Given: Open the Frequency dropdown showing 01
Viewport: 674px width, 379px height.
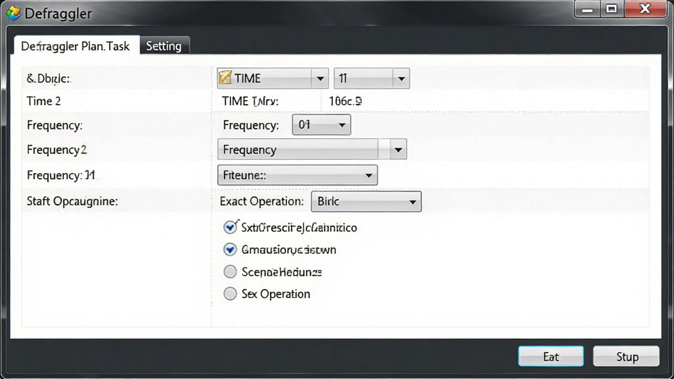Looking at the screenshot, I should click(321, 125).
